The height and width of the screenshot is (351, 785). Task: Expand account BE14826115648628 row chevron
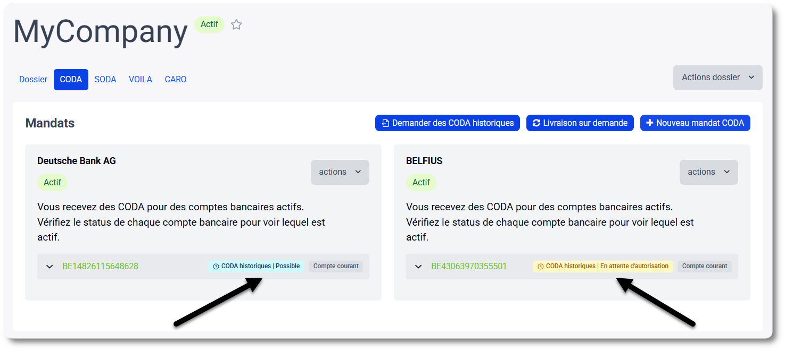tap(49, 267)
